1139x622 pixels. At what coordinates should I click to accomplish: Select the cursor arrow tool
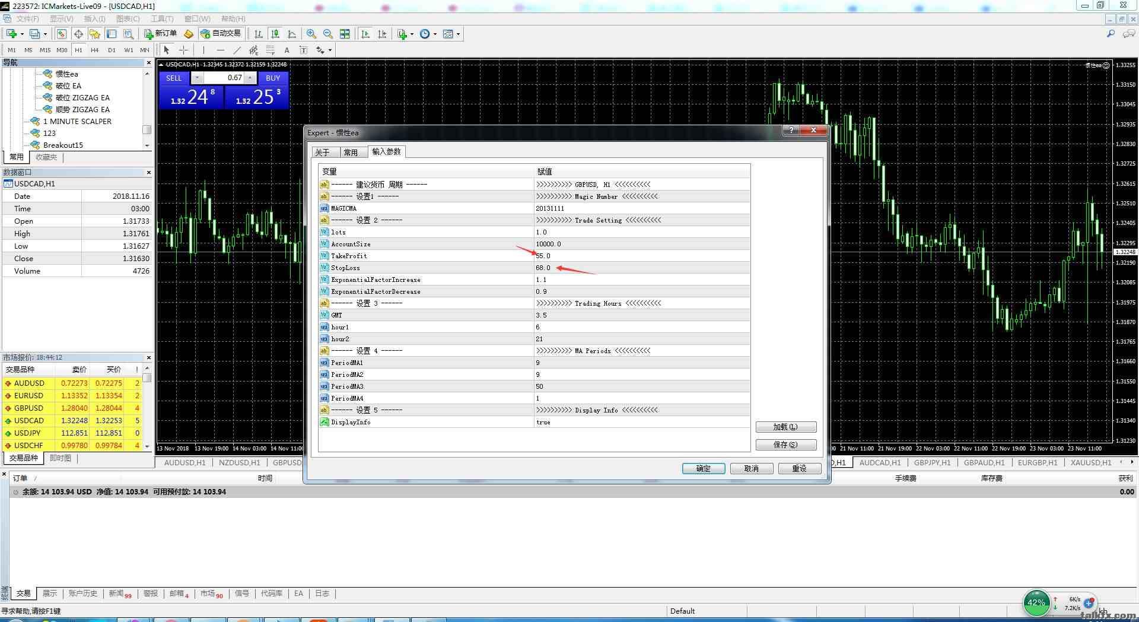pyautogui.click(x=167, y=50)
